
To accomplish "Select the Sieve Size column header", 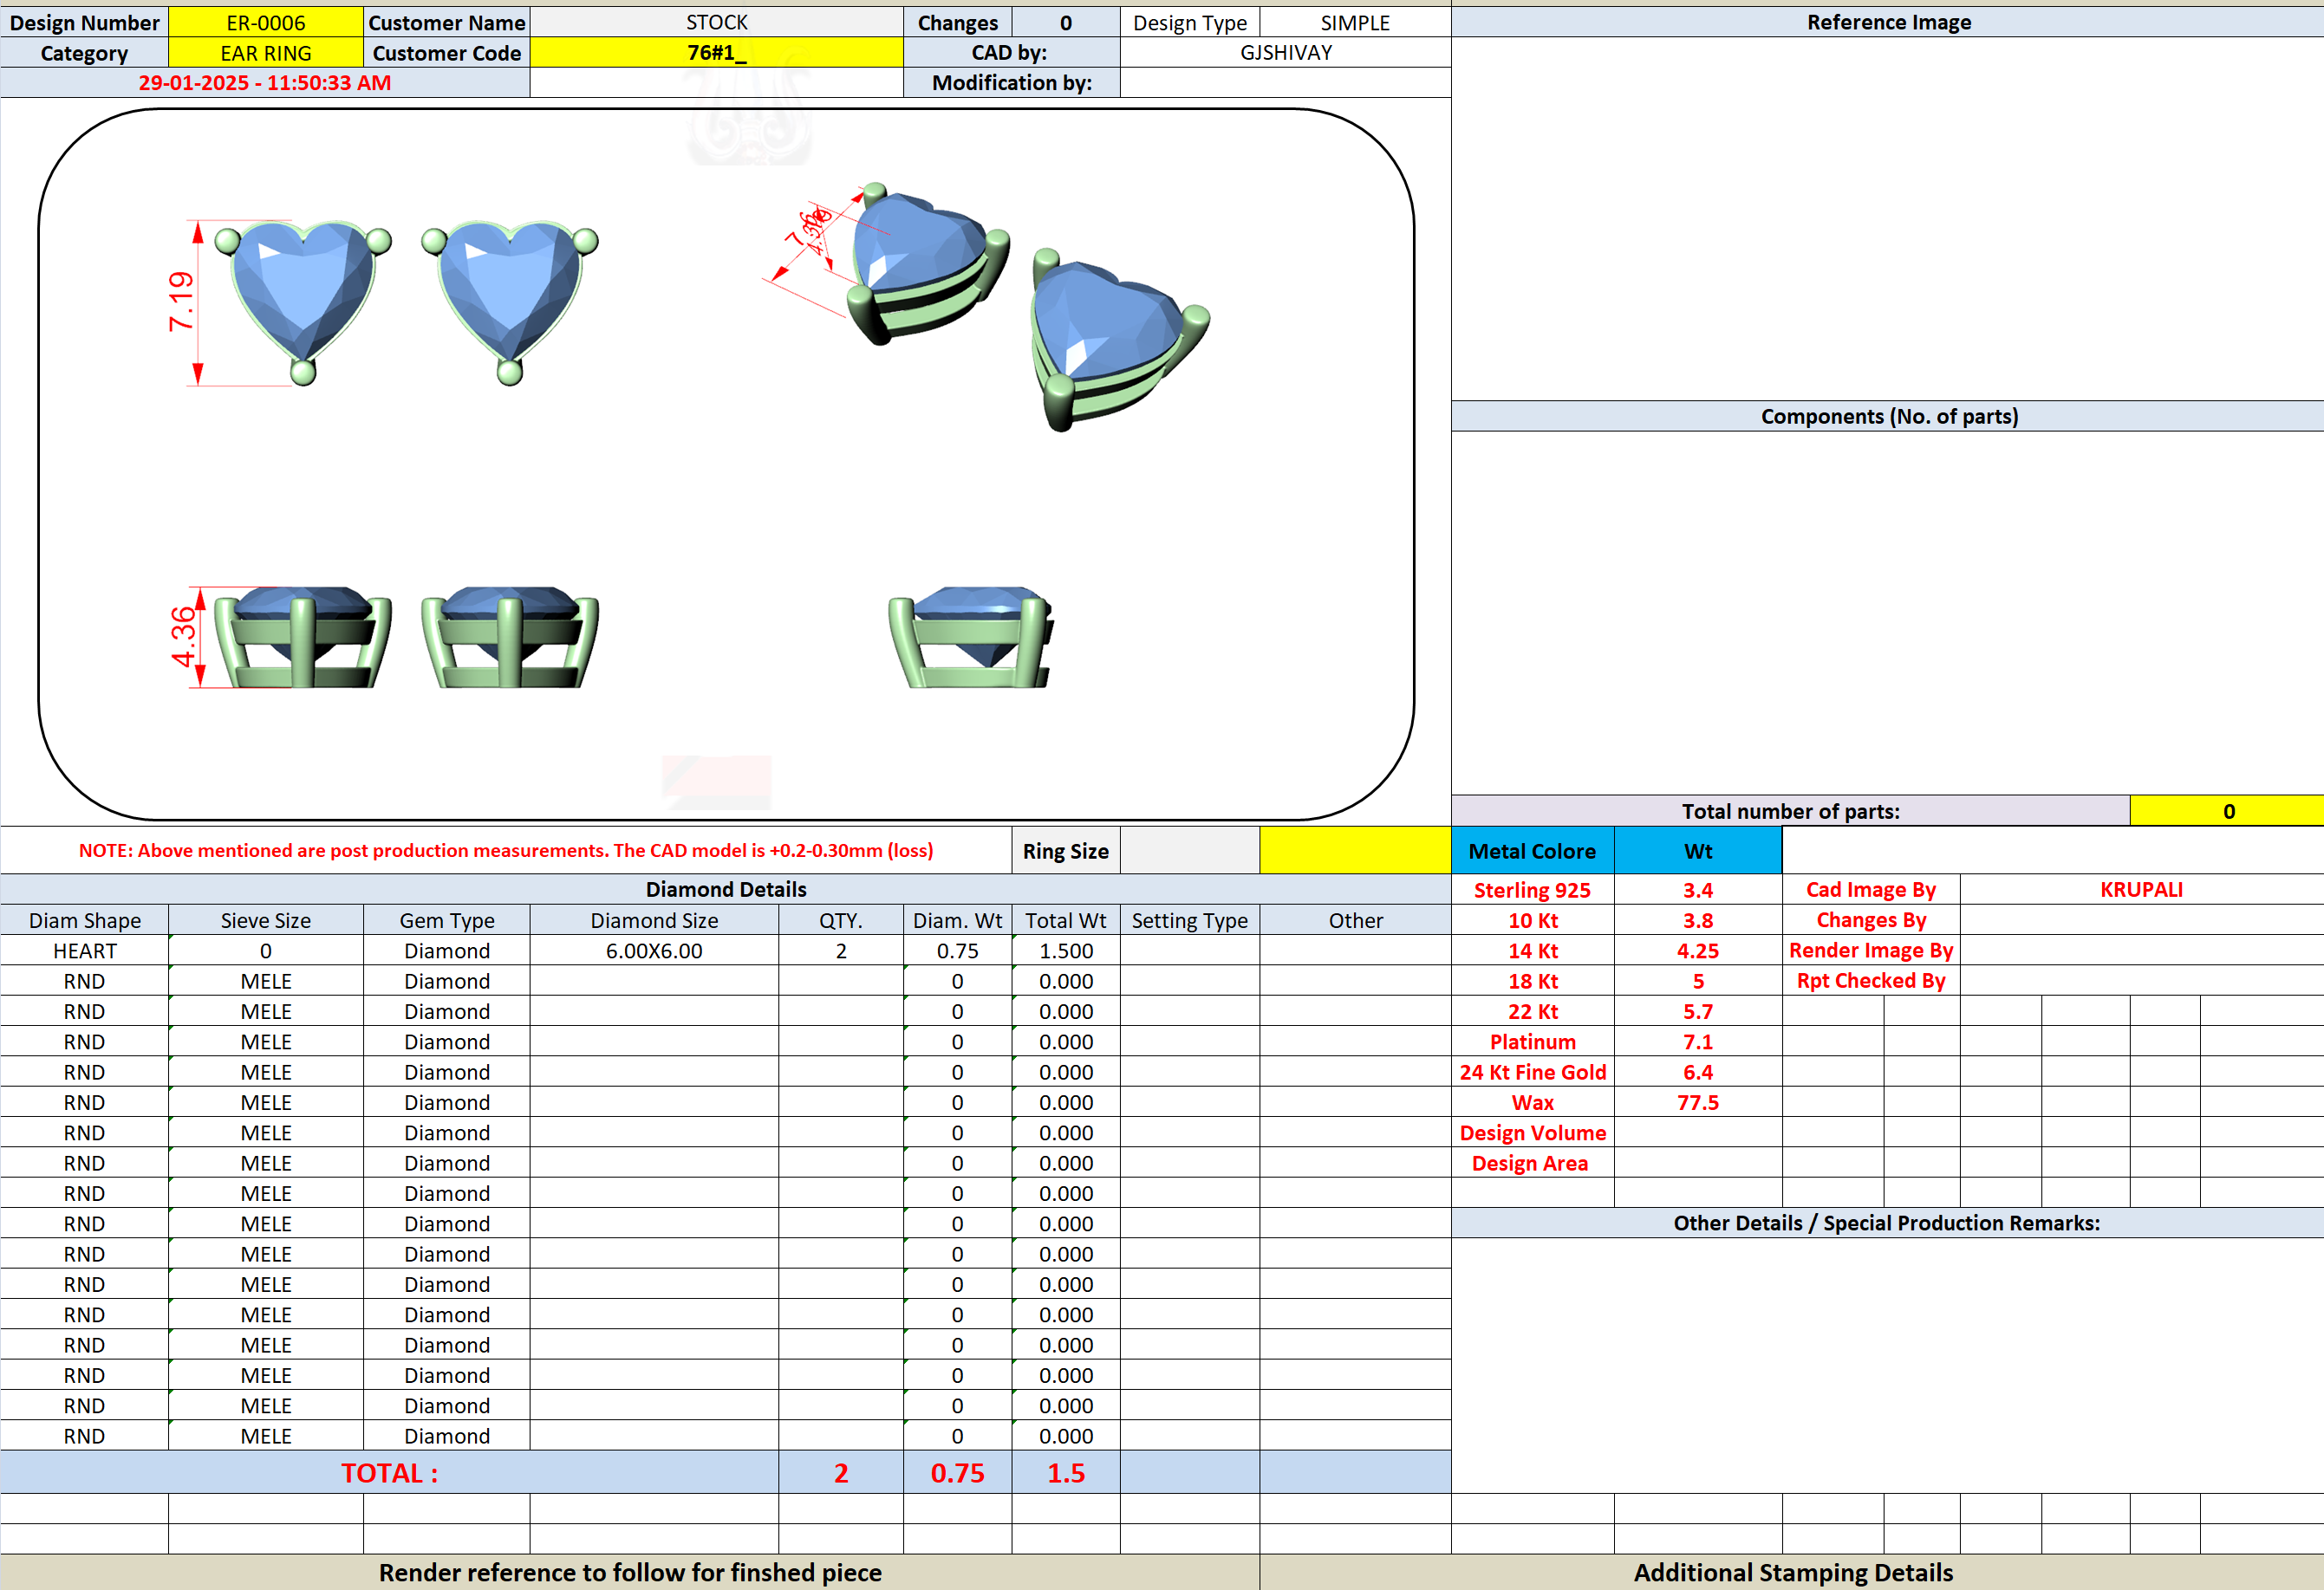I will tap(265, 920).
